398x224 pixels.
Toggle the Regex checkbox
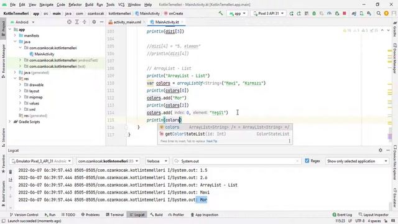(307, 161)
